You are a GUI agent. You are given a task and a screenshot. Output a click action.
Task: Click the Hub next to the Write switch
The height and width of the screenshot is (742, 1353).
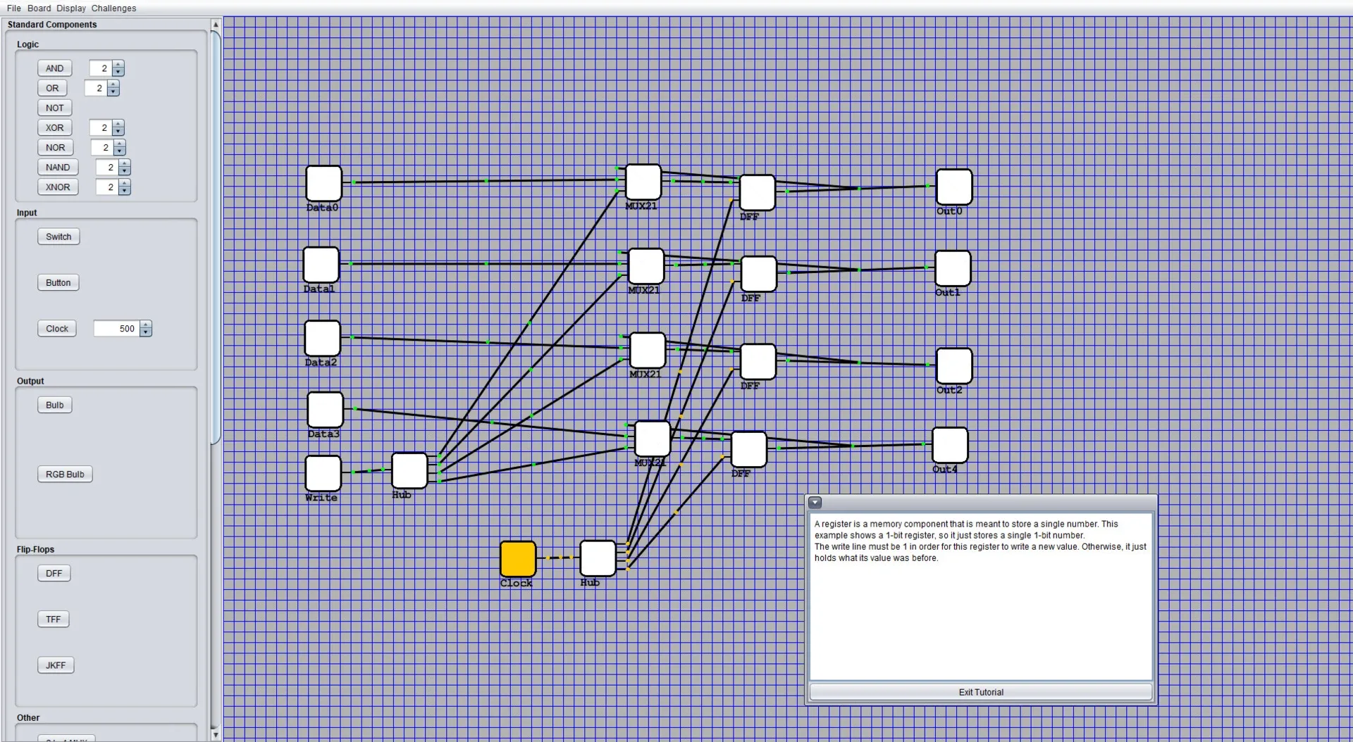coord(409,470)
